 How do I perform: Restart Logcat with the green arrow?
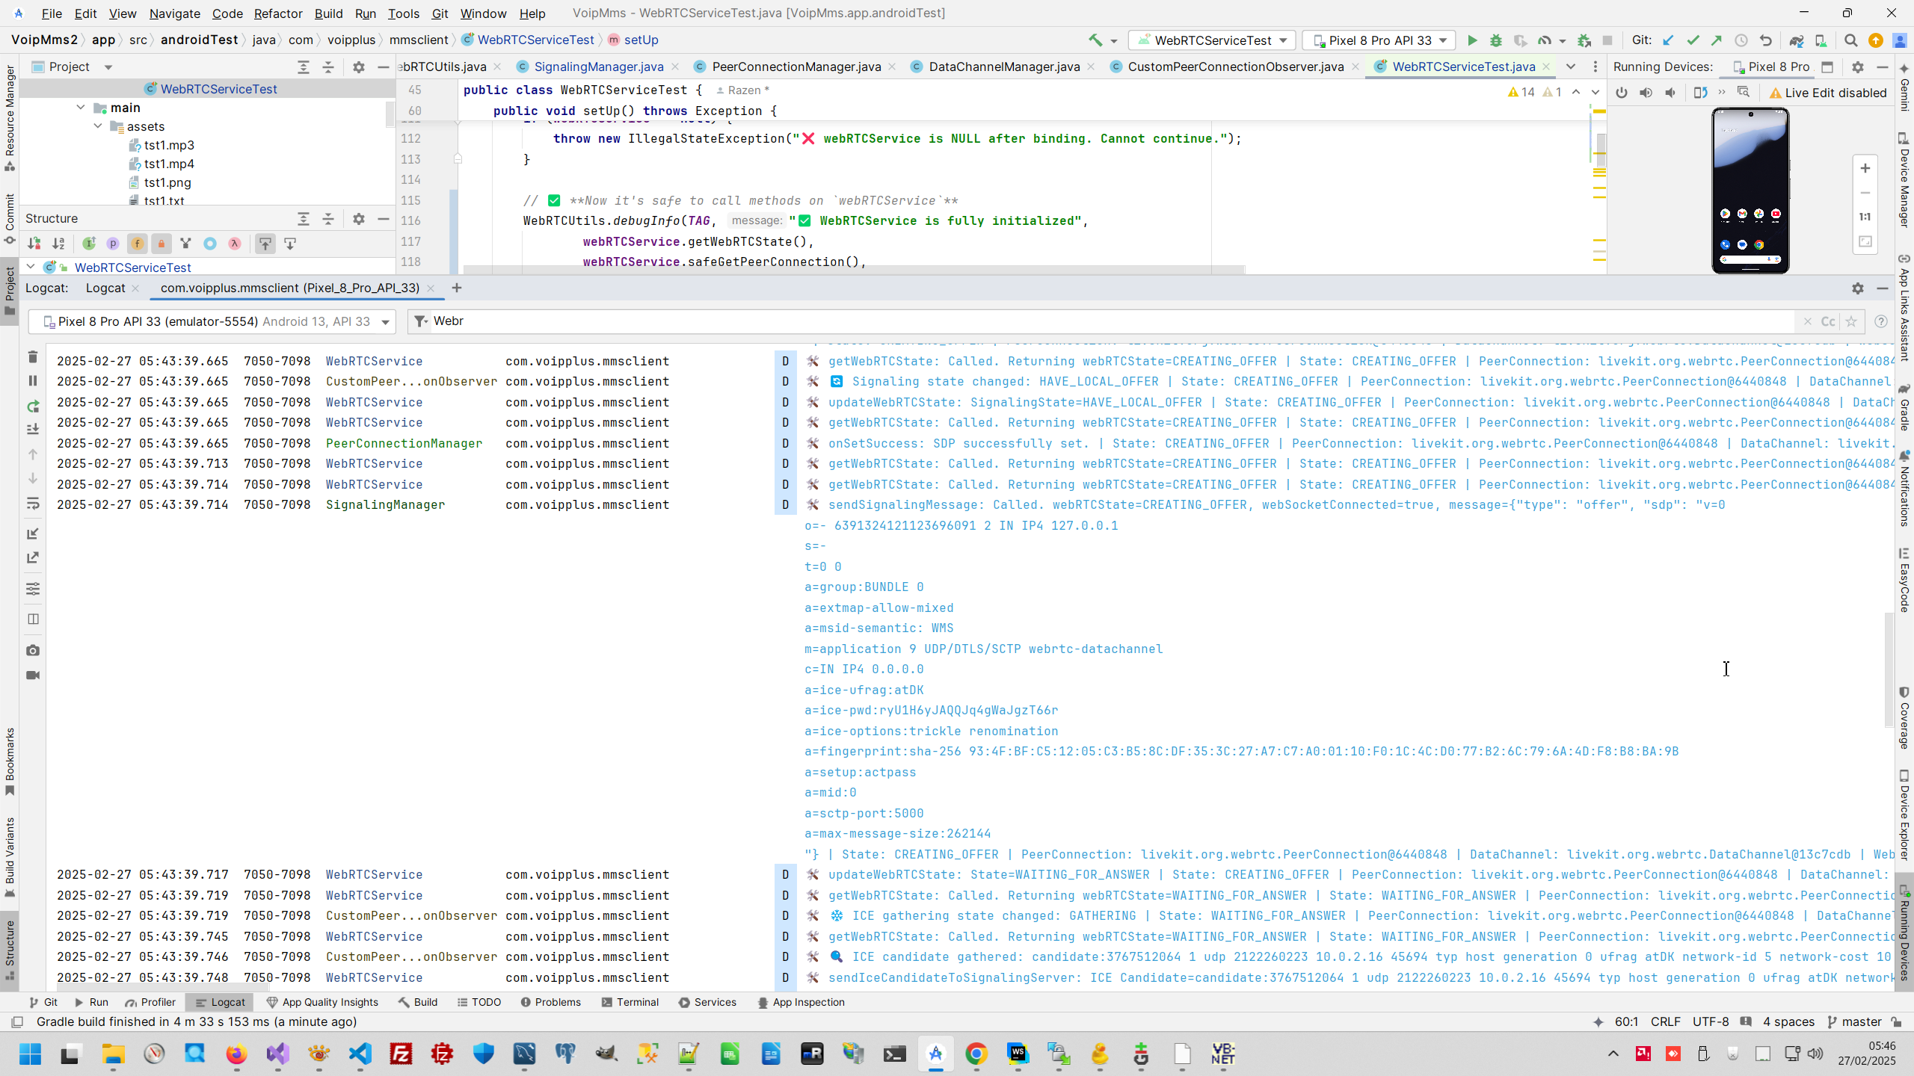[x=32, y=406]
